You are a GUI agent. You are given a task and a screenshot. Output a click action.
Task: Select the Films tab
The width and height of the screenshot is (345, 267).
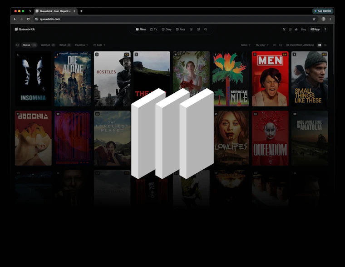pyautogui.click(x=141, y=29)
